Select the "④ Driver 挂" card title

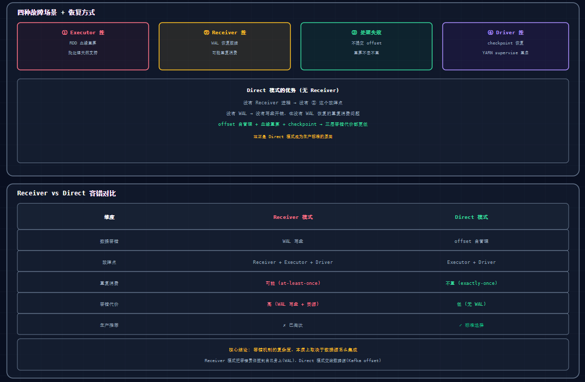(506, 32)
